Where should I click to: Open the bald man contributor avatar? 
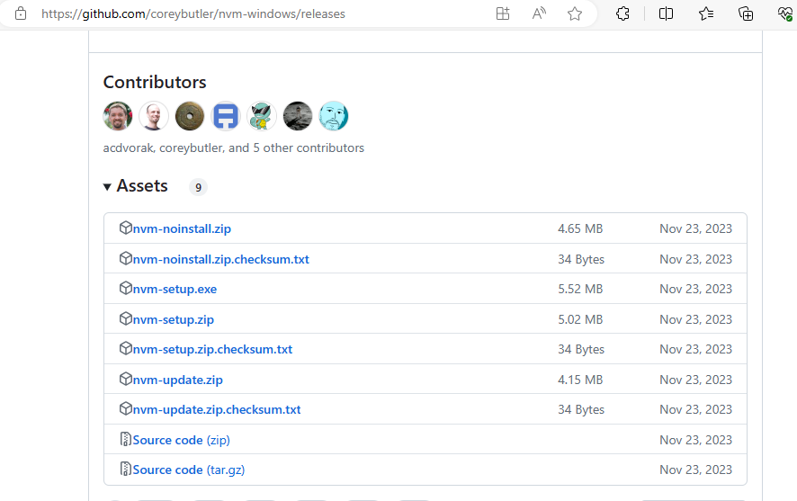[154, 116]
